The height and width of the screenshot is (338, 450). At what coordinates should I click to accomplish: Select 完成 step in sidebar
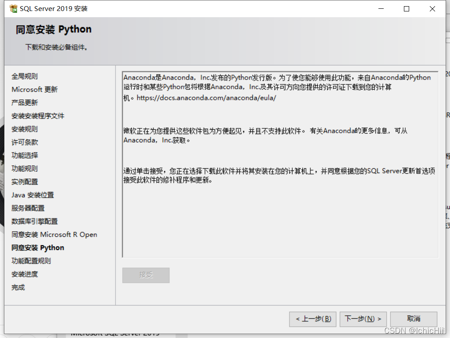click(x=18, y=287)
